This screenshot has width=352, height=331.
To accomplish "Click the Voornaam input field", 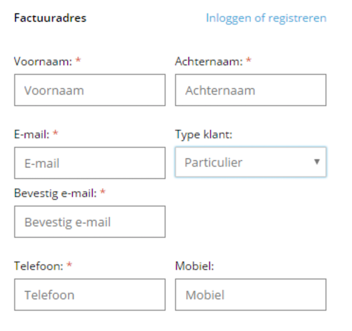I will pos(90,90).
